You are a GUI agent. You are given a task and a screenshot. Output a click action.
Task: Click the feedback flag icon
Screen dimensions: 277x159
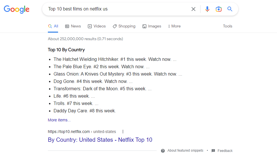coord(213,151)
